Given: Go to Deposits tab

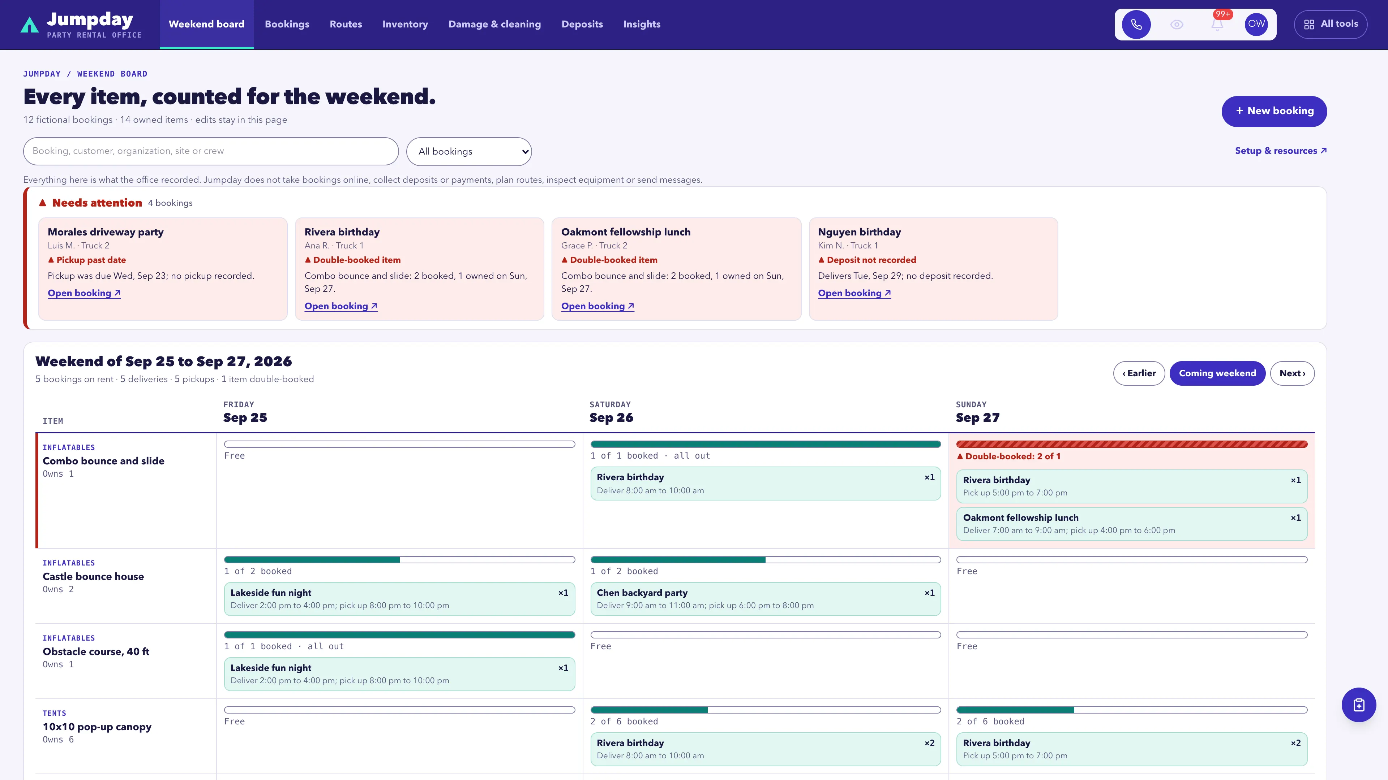Looking at the screenshot, I should pyautogui.click(x=582, y=24).
